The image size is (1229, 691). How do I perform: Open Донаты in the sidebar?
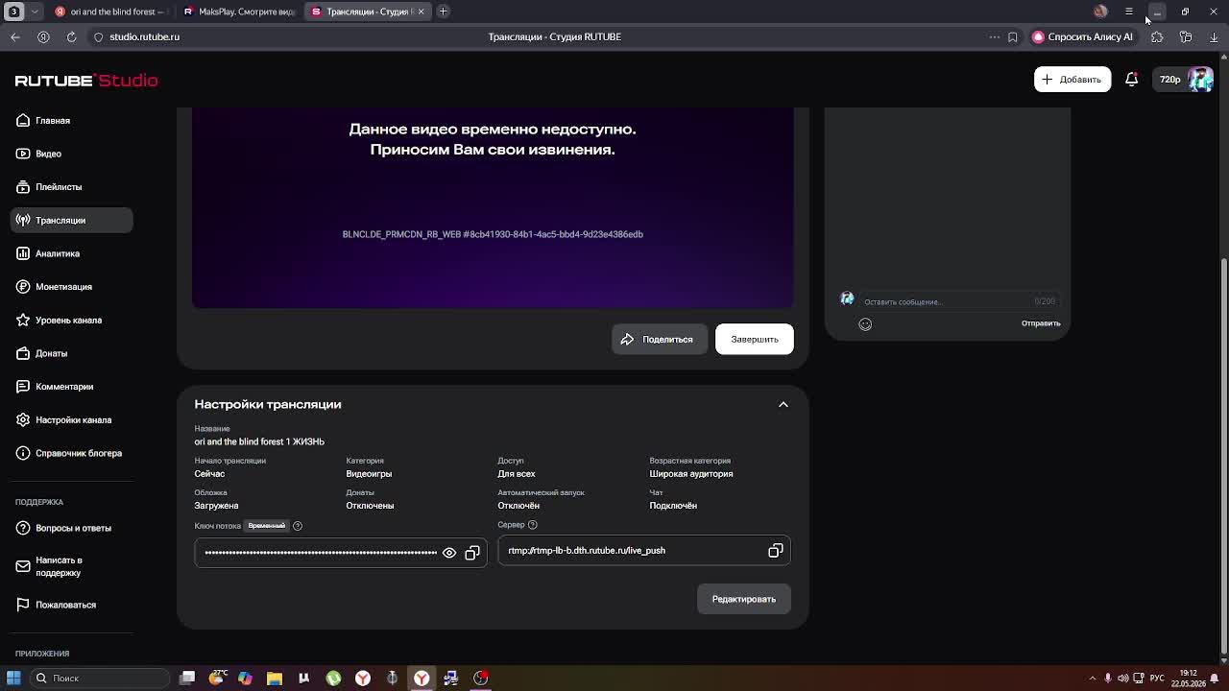coord(72,353)
